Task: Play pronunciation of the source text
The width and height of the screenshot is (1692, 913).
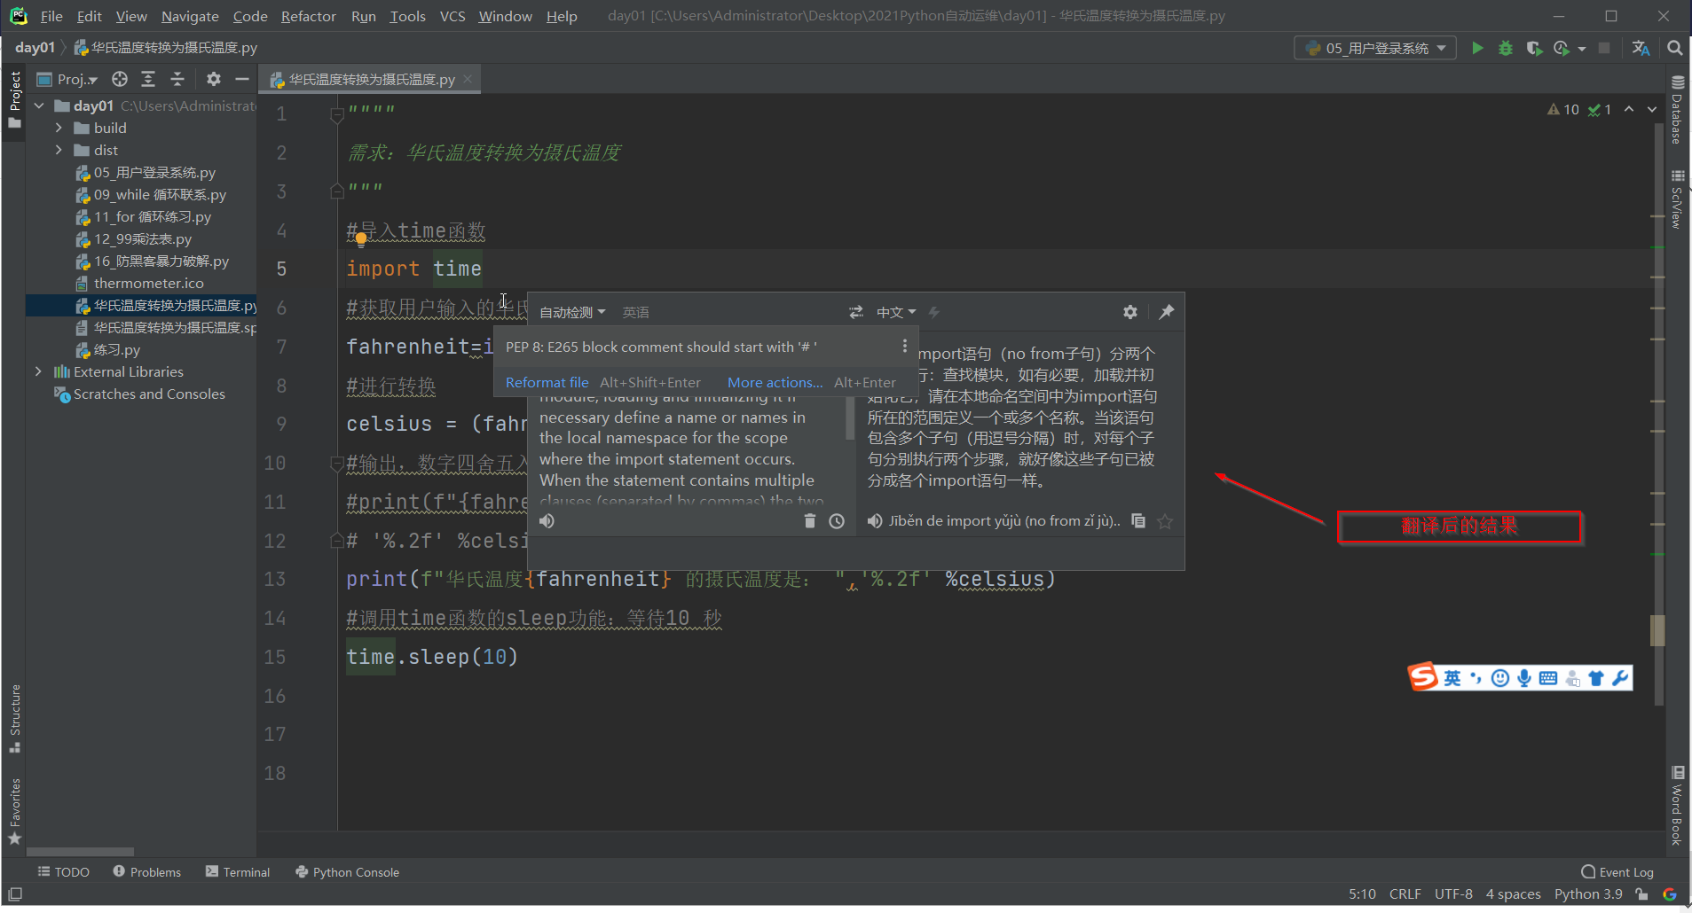Action: [547, 521]
